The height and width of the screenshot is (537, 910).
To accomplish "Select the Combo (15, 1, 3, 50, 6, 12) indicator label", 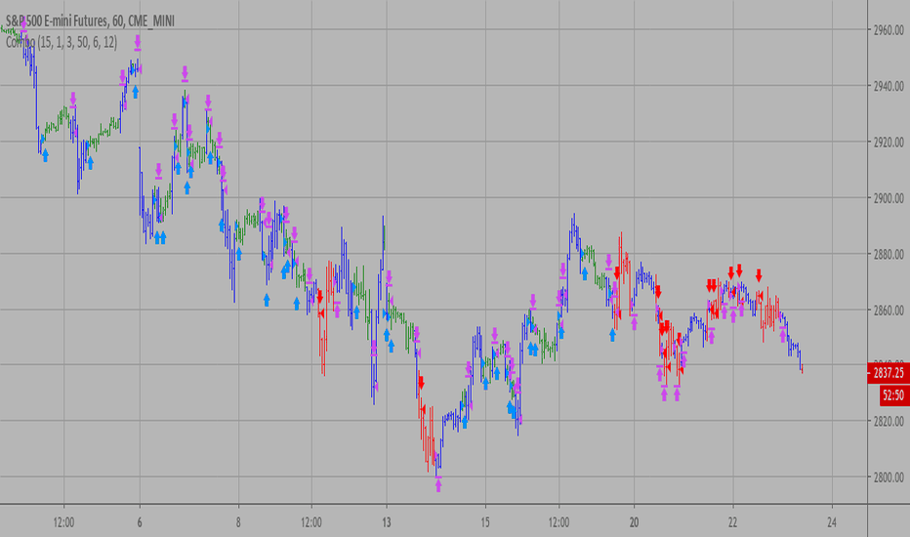I will coord(62,42).
